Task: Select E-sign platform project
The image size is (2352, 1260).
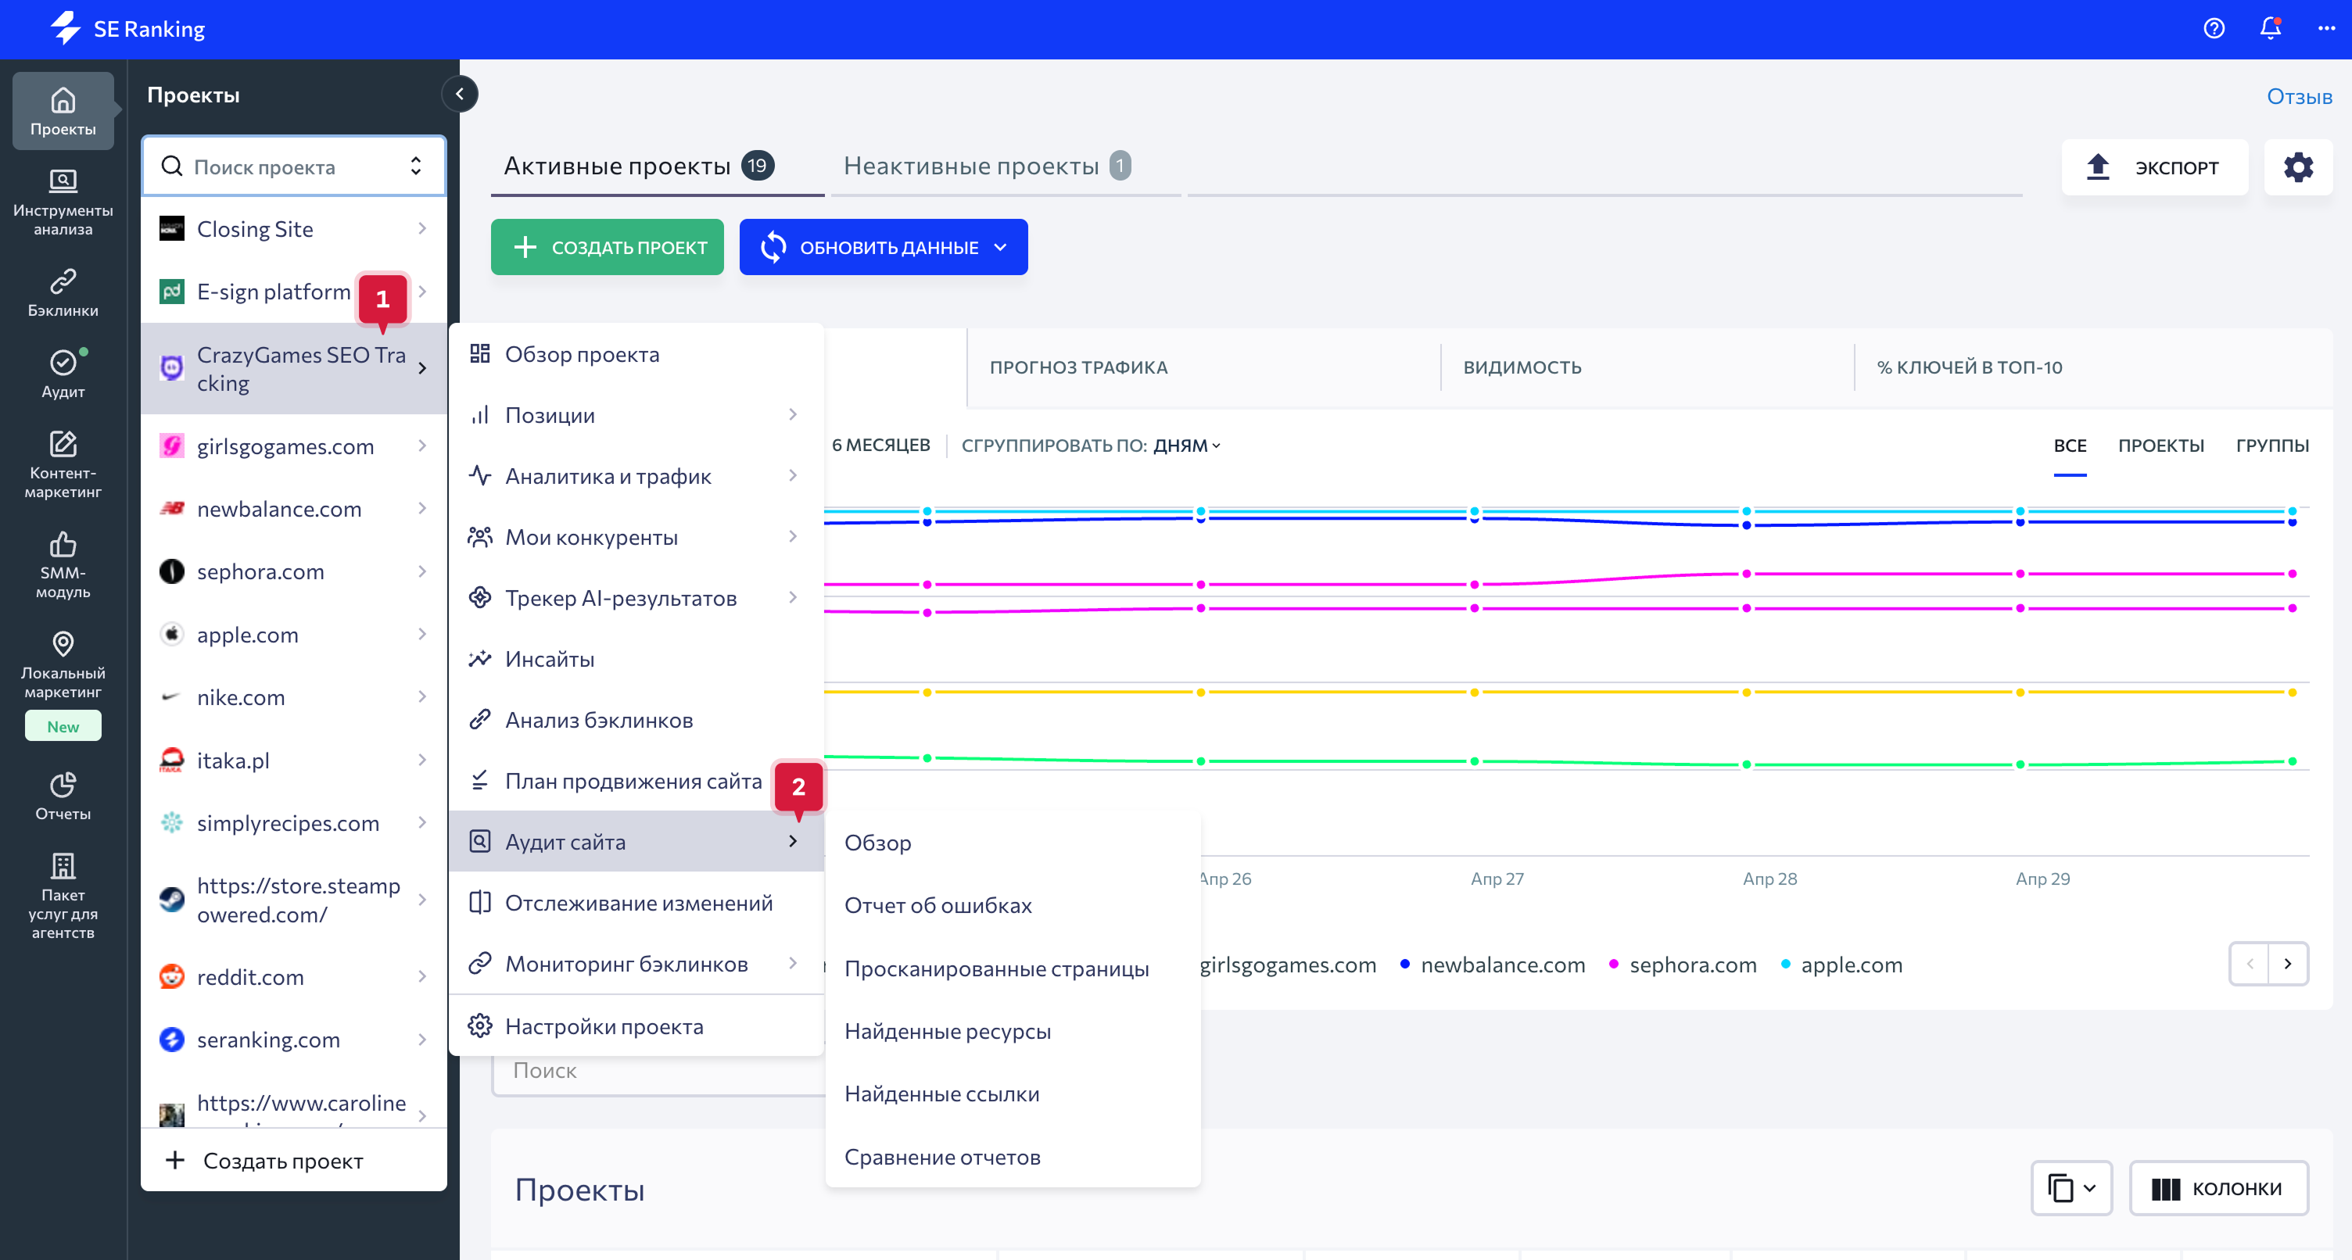Action: coord(293,292)
